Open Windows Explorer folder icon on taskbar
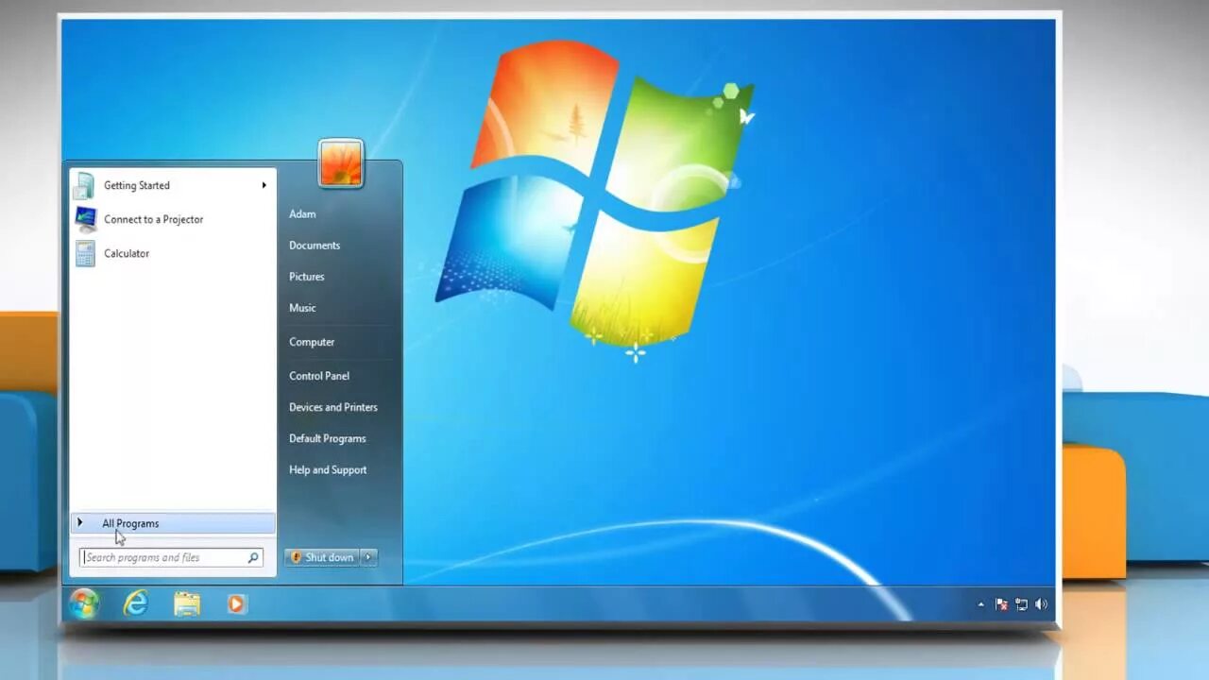This screenshot has width=1209, height=680. [187, 603]
